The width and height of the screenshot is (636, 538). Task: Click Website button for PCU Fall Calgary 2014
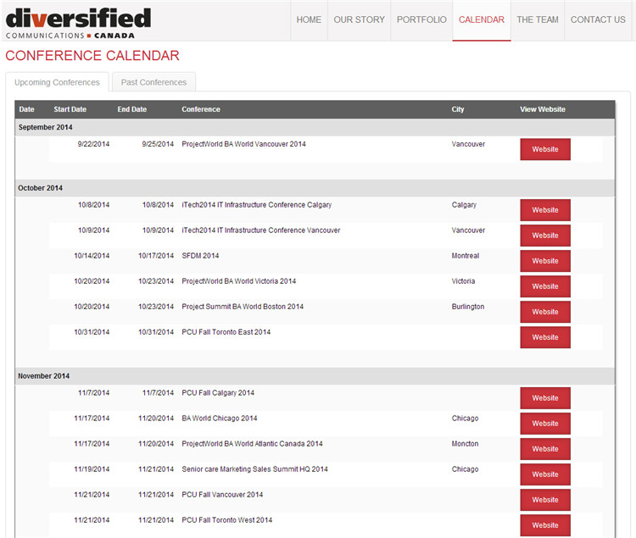(544, 398)
